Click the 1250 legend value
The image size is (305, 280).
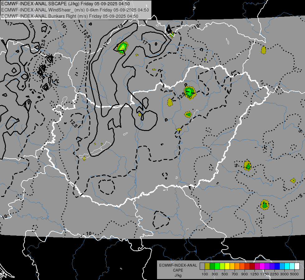pos(255,274)
